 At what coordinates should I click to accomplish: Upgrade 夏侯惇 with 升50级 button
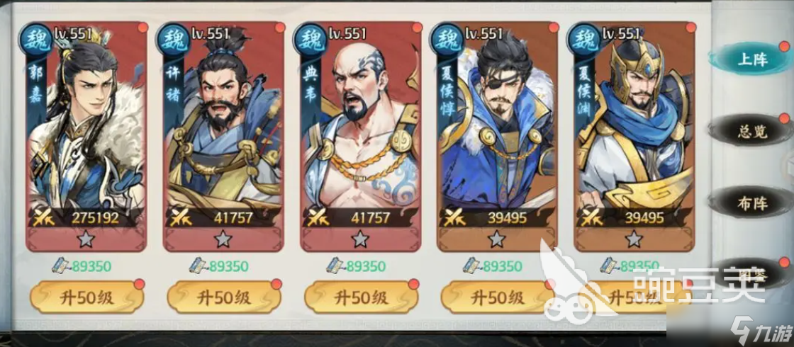498,297
